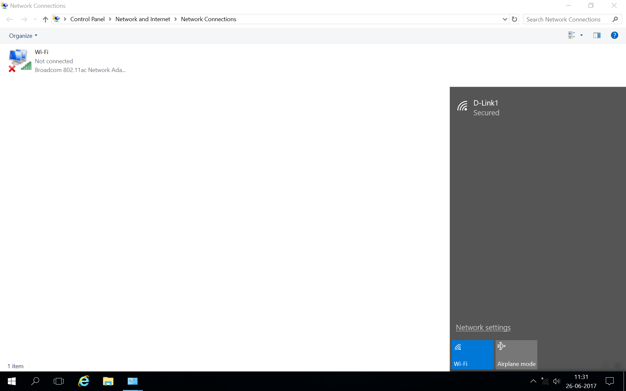The height and width of the screenshot is (391, 626).
Task: Open the Action Center notifications icon
Action: [610, 381]
